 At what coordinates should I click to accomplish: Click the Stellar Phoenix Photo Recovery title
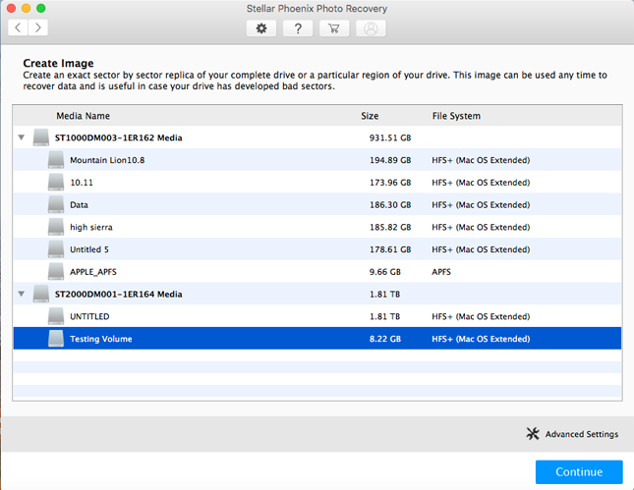[x=317, y=9]
